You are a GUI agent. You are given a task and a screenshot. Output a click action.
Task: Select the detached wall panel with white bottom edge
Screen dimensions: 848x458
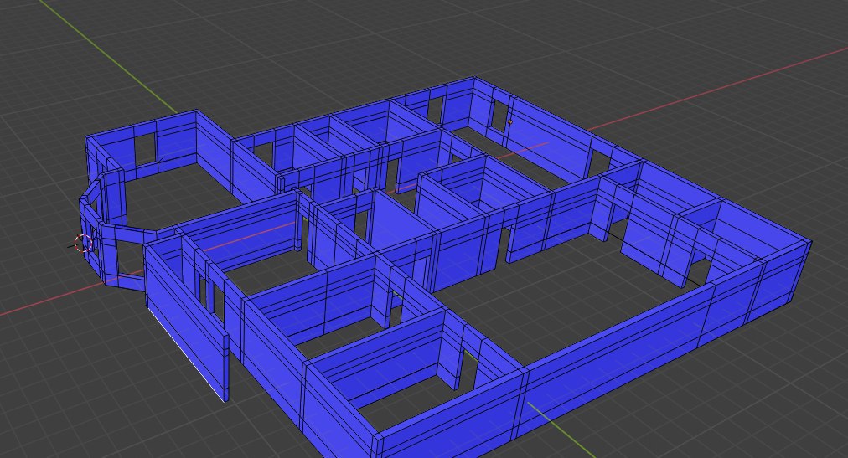[x=186, y=323]
